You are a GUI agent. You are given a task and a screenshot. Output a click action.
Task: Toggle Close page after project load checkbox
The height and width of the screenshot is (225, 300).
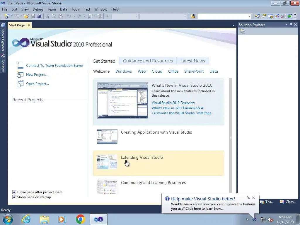click(14, 192)
